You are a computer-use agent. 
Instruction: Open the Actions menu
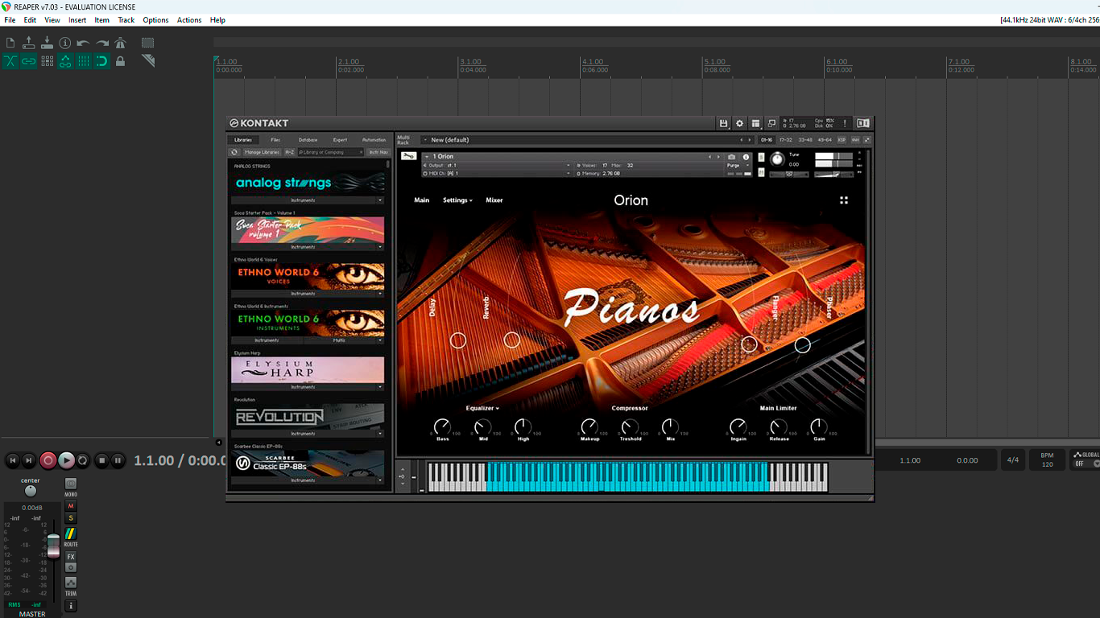click(189, 20)
